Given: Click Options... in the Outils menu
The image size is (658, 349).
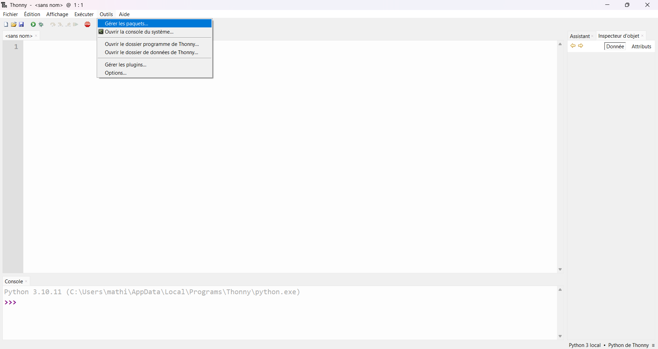Looking at the screenshot, I should (x=116, y=73).
